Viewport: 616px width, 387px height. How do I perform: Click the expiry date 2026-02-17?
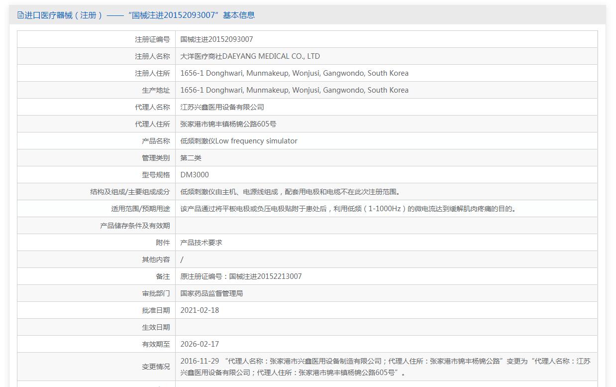click(200, 344)
